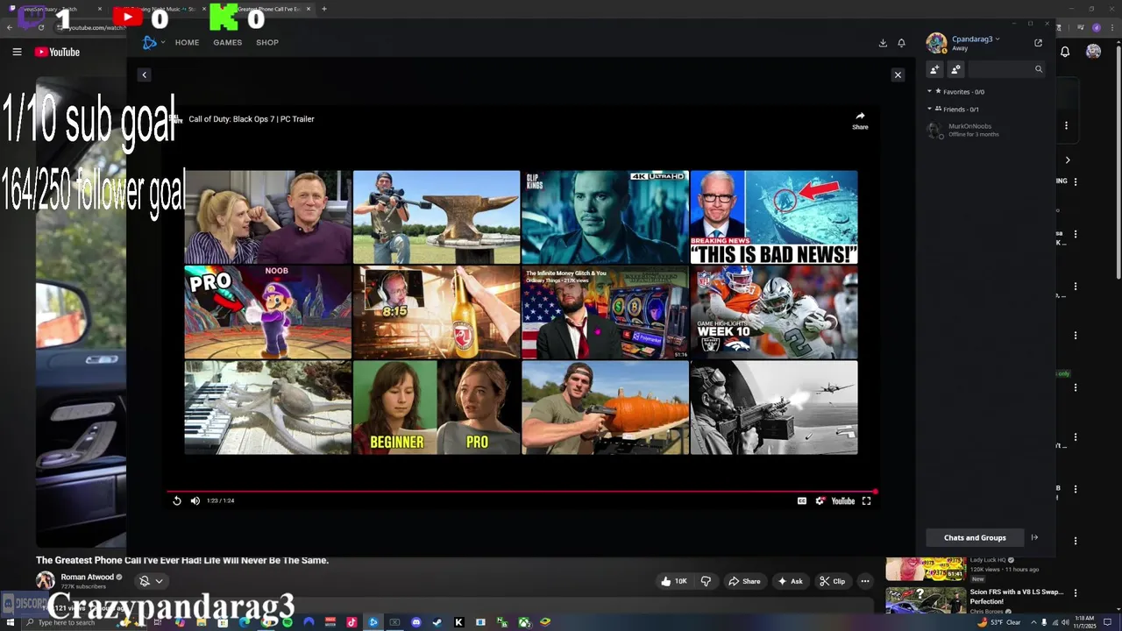This screenshot has width=1122, height=631.
Task: Open the GAMES tab in Battle.net
Action: coord(227,43)
